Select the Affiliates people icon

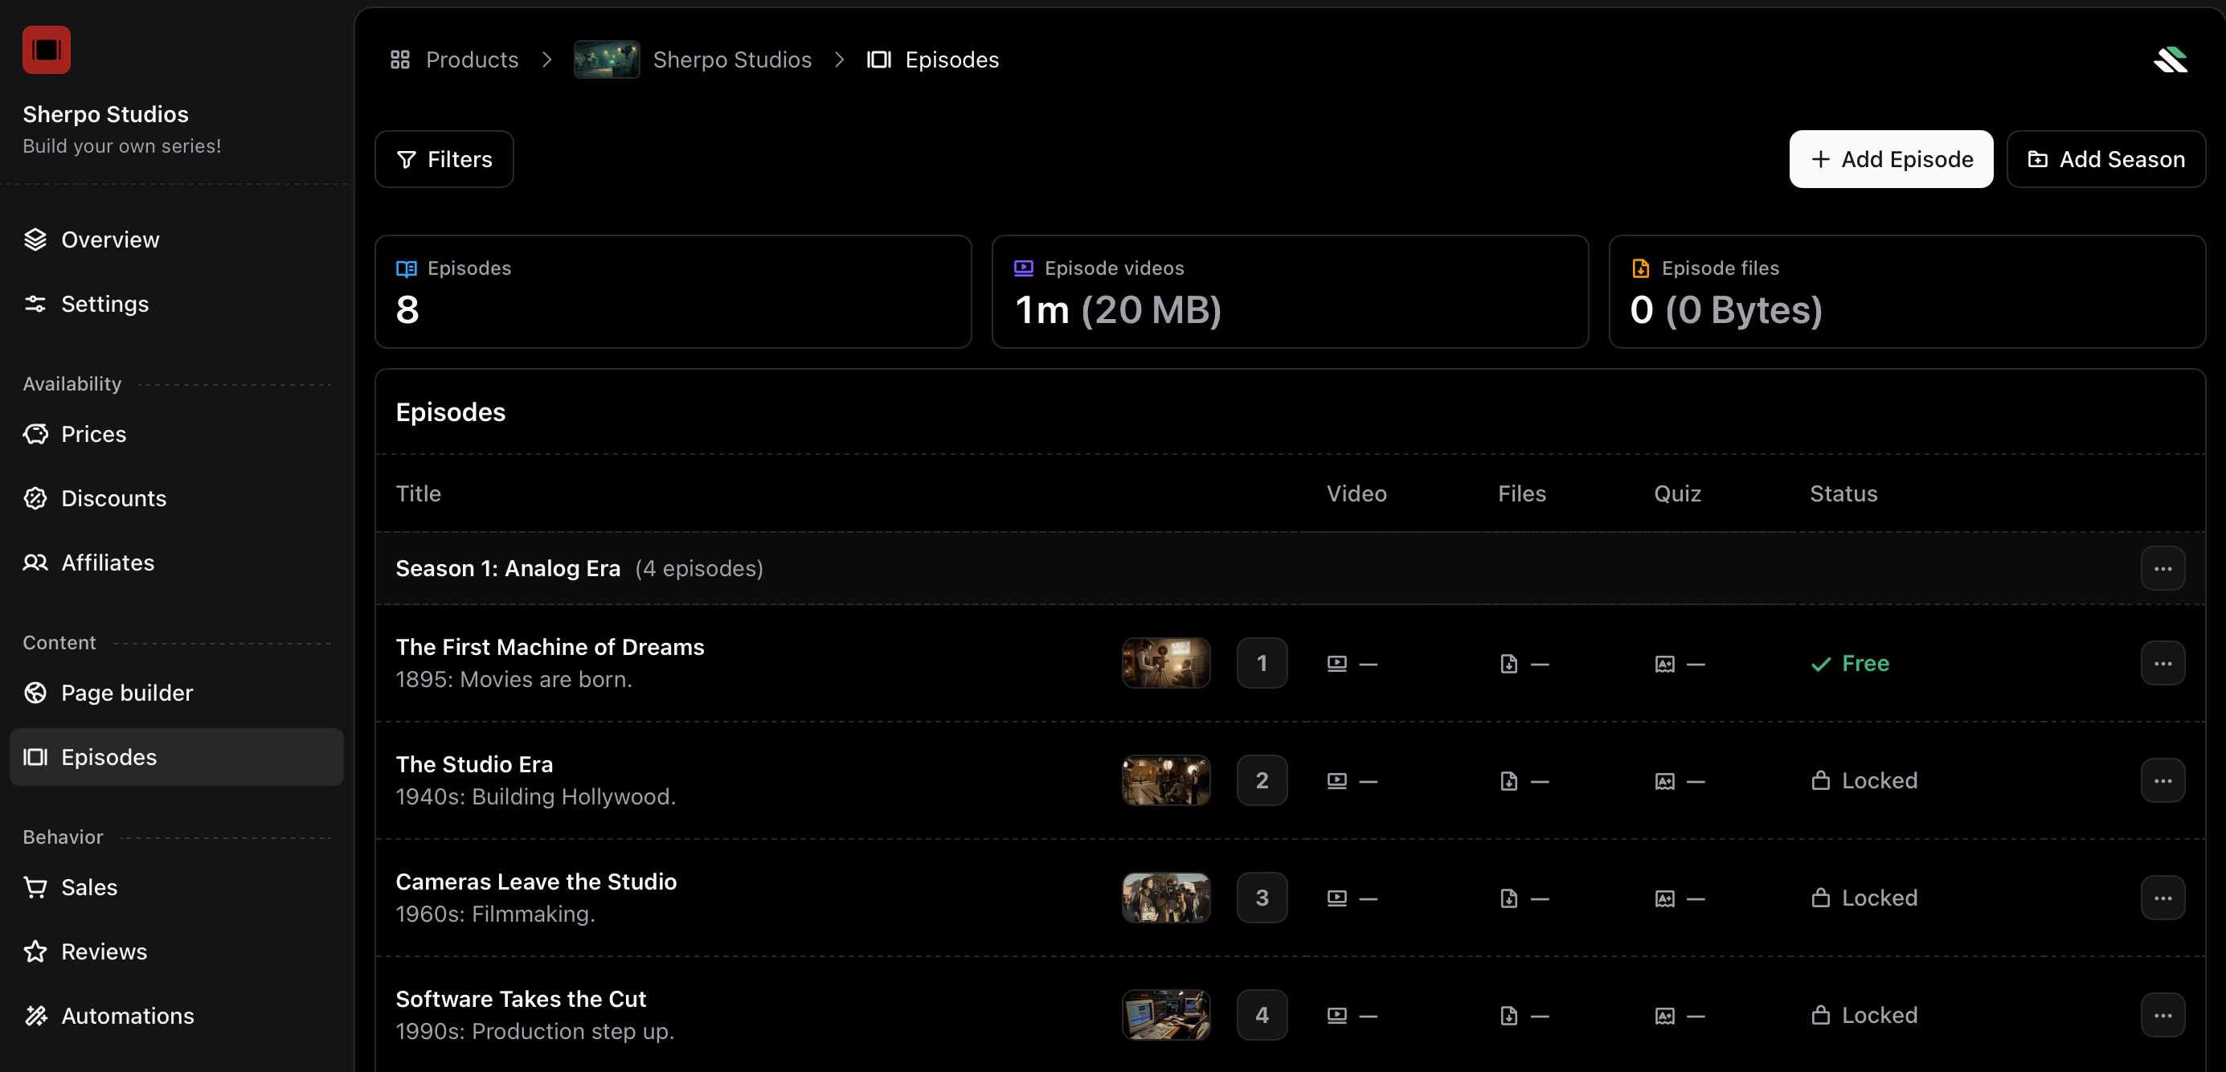click(35, 563)
